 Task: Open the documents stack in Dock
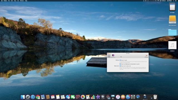(145, 97)
